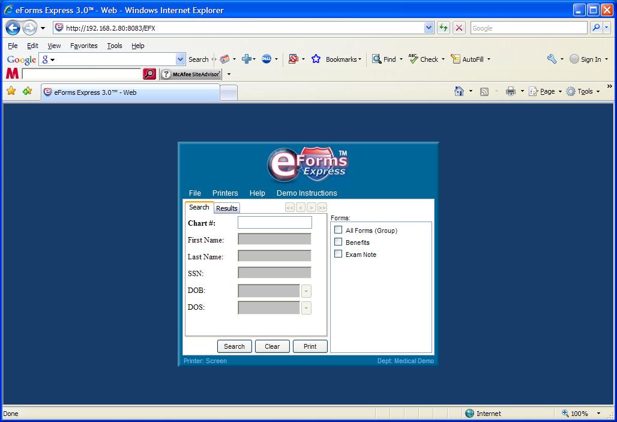Viewport: 617px width, 422px height.
Task: Open search provider options dropdown arrow
Action: [x=606, y=28]
